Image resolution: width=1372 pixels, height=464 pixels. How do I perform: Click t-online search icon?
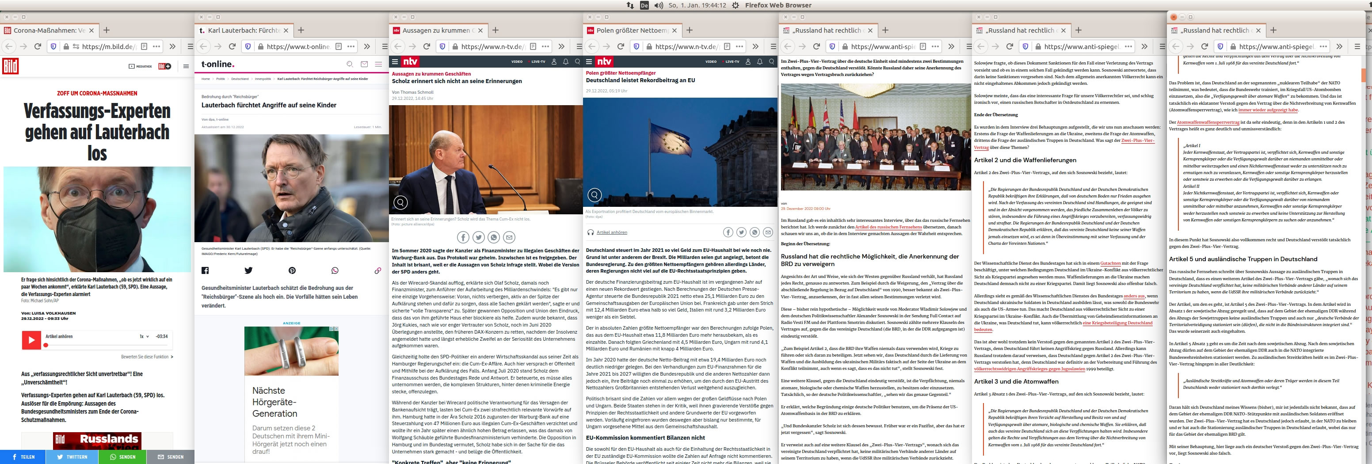coord(350,64)
